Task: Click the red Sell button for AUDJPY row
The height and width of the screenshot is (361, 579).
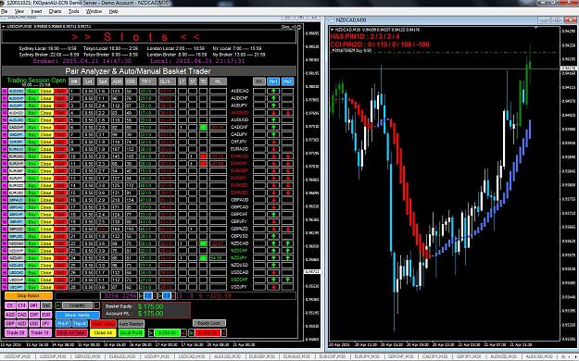Action: [x=60, y=106]
